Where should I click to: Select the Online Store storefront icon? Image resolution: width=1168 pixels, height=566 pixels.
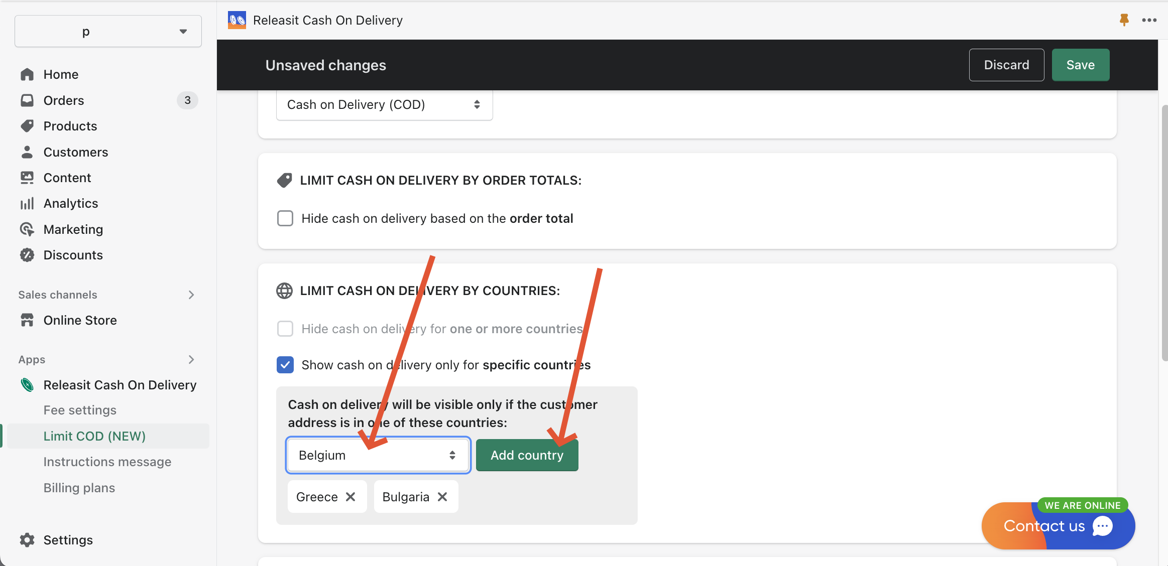(x=28, y=320)
